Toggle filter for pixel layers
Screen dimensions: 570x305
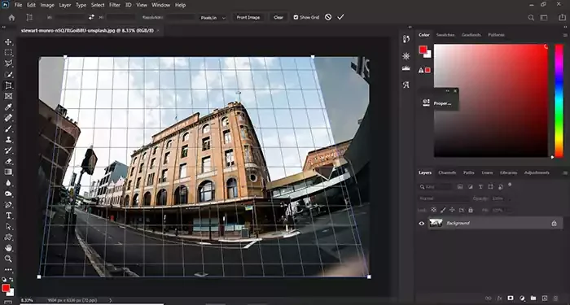click(460, 186)
